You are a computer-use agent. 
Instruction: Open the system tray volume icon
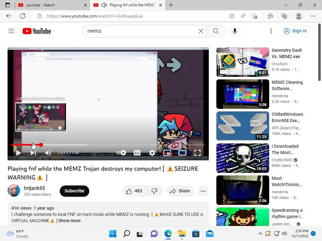point(284,233)
